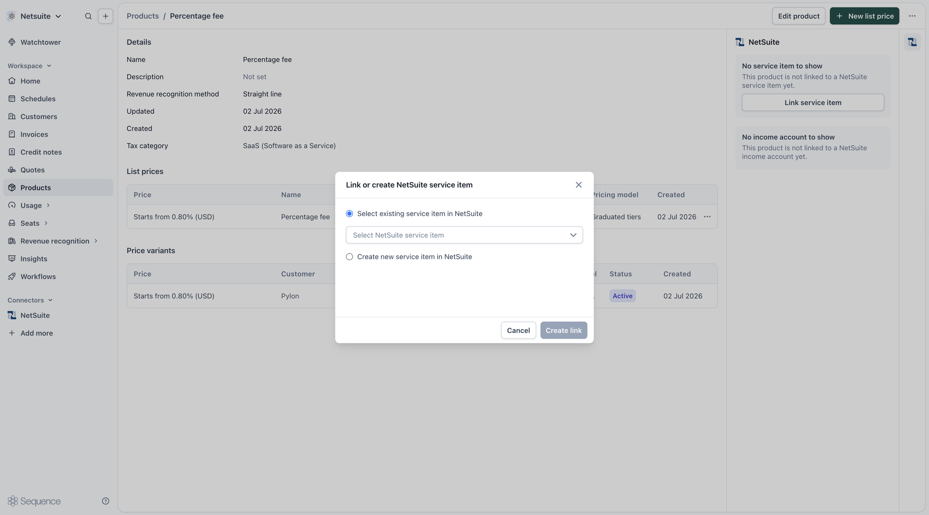
Task: Click 'Starts from 0.80% (USD)' in Price variants
Action: coord(174,296)
